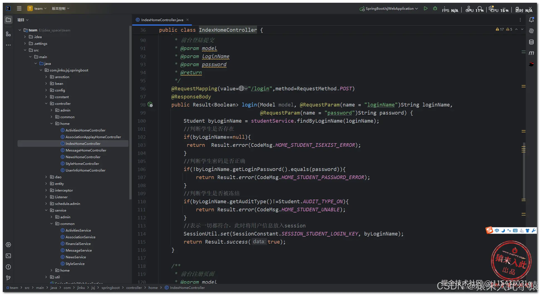Open the Notifications bell panel

pos(531,20)
